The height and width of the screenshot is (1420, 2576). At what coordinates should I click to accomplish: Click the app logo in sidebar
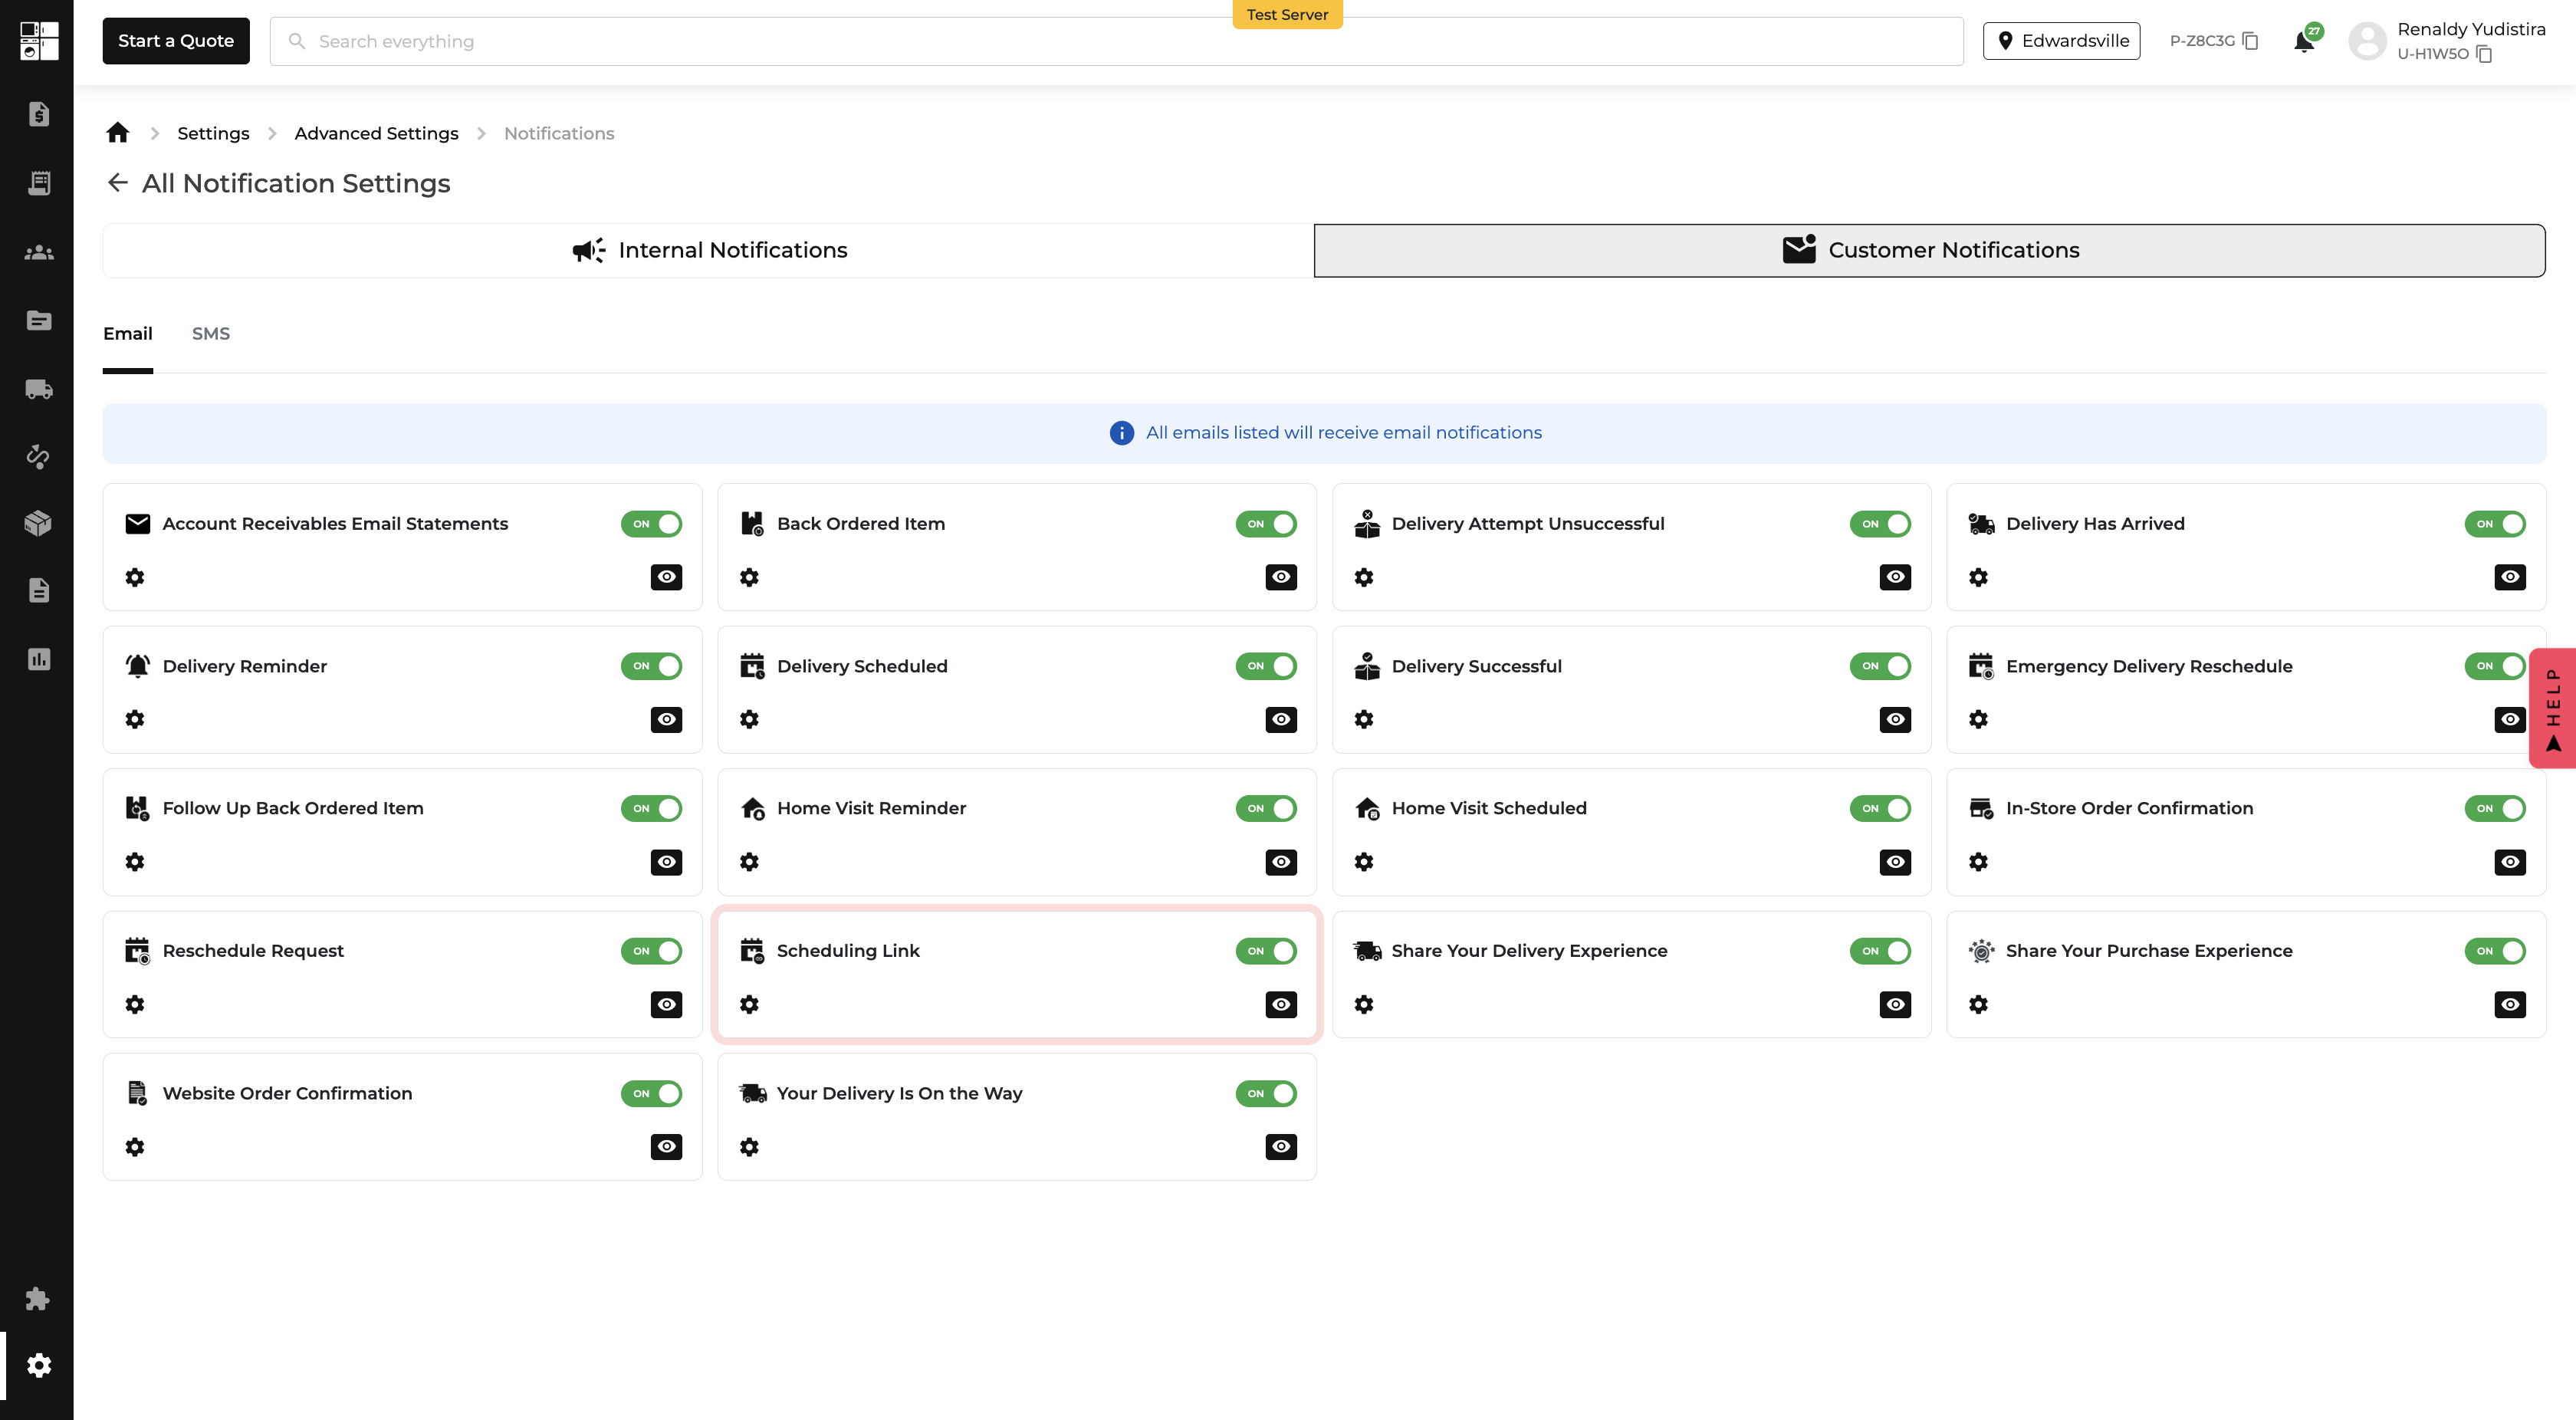(39, 41)
